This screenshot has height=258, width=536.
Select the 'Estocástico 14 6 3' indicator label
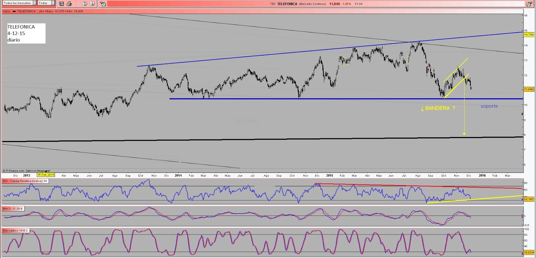15,231
